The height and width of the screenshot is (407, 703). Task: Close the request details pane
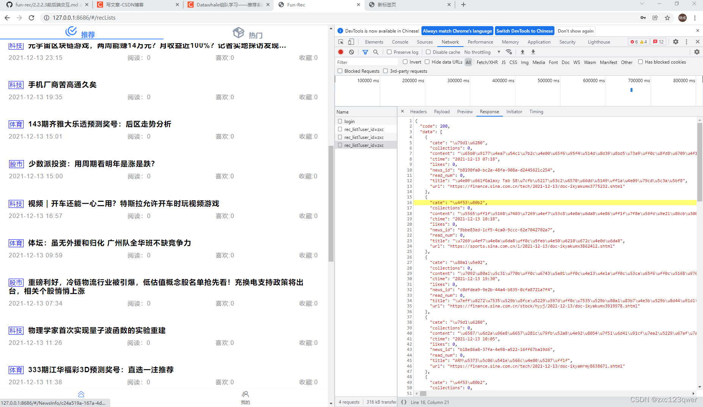(402, 111)
